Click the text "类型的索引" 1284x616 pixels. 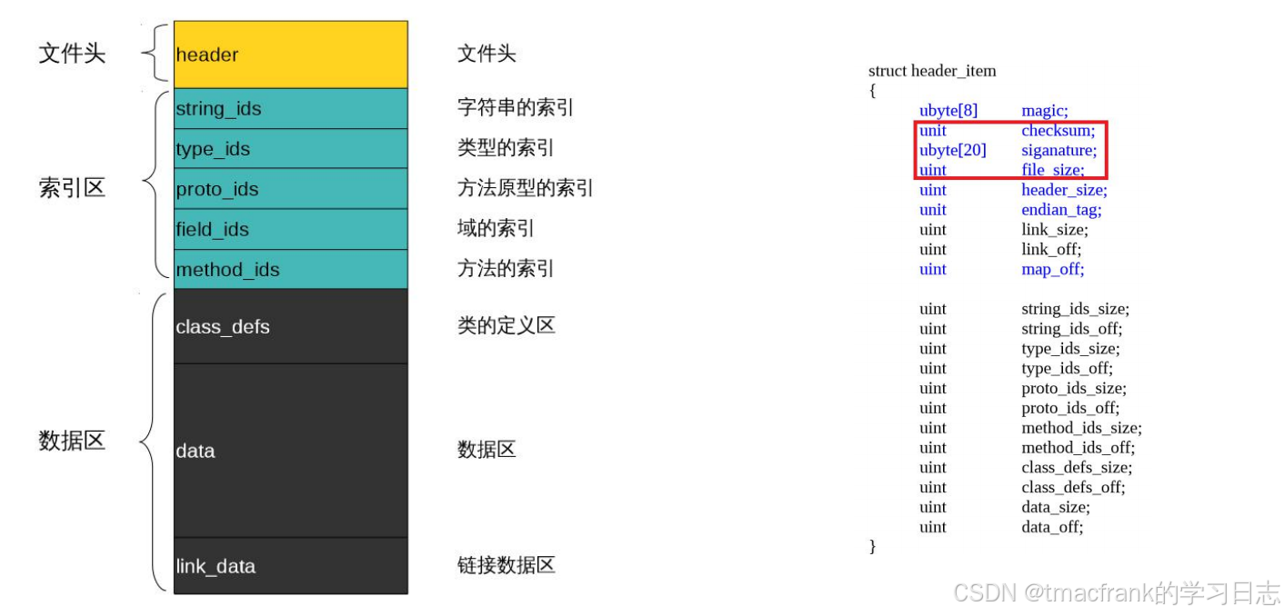click(x=506, y=148)
